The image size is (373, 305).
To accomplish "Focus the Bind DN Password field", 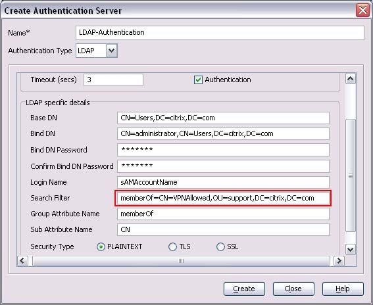I will pos(223,150).
